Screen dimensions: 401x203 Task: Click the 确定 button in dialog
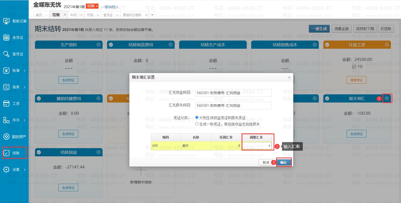pos(283,162)
